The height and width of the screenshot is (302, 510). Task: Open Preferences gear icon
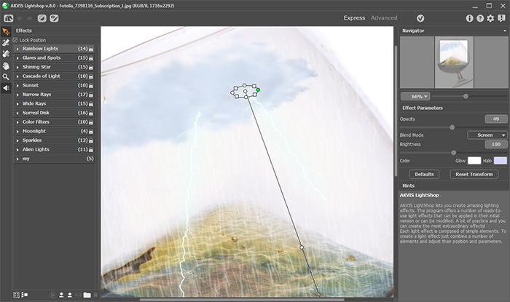pos(490,18)
